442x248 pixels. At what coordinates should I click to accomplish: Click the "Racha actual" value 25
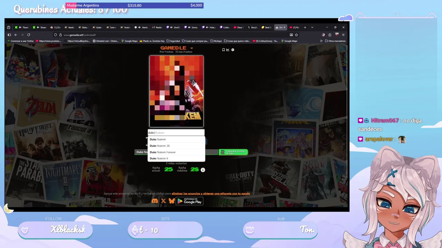pyautogui.click(x=169, y=169)
